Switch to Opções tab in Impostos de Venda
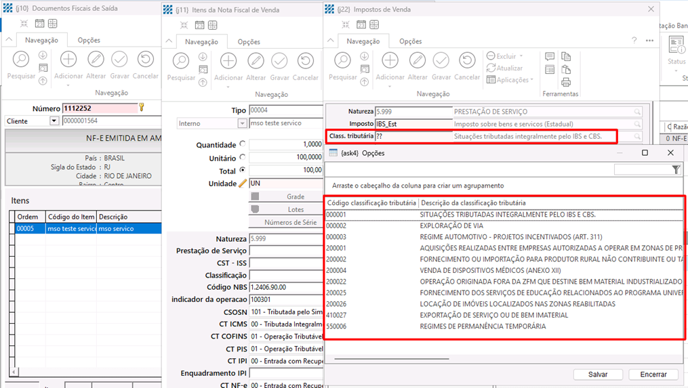688x388 pixels. pyautogui.click(x=410, y=41)
